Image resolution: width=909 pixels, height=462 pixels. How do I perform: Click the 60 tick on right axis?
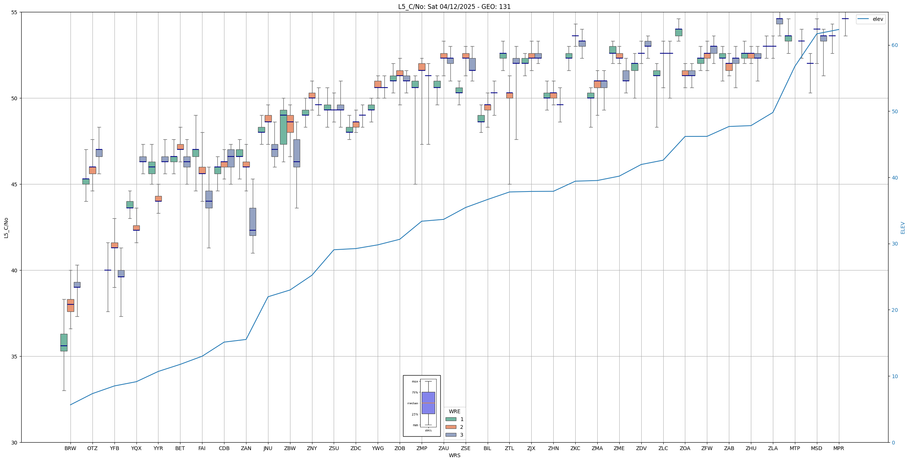click(895, 45)
